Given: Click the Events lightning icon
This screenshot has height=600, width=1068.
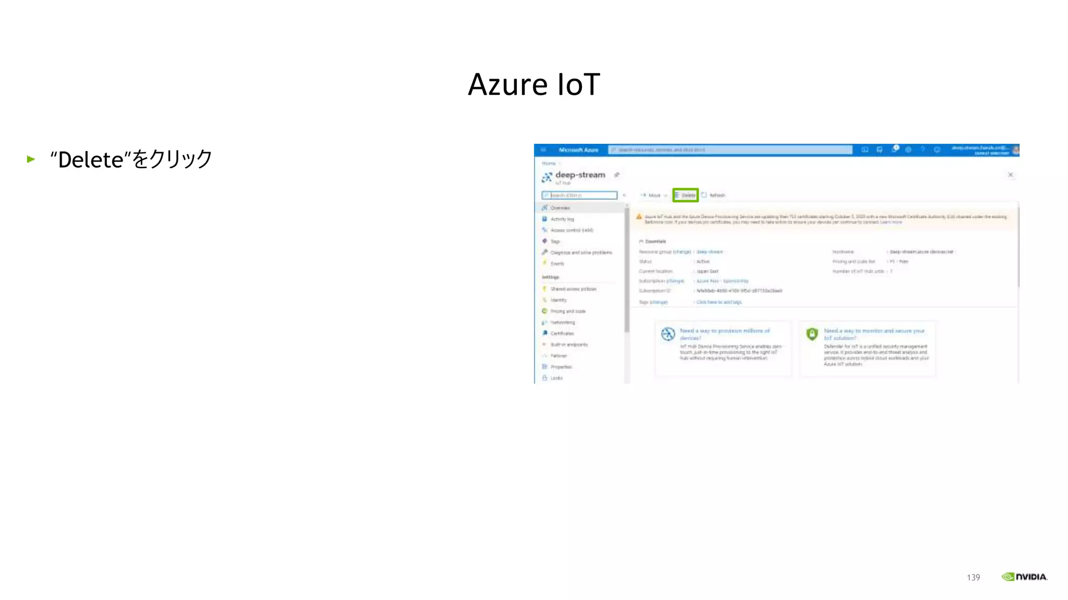Looking at the screenshot, I should tap(544, 263).
